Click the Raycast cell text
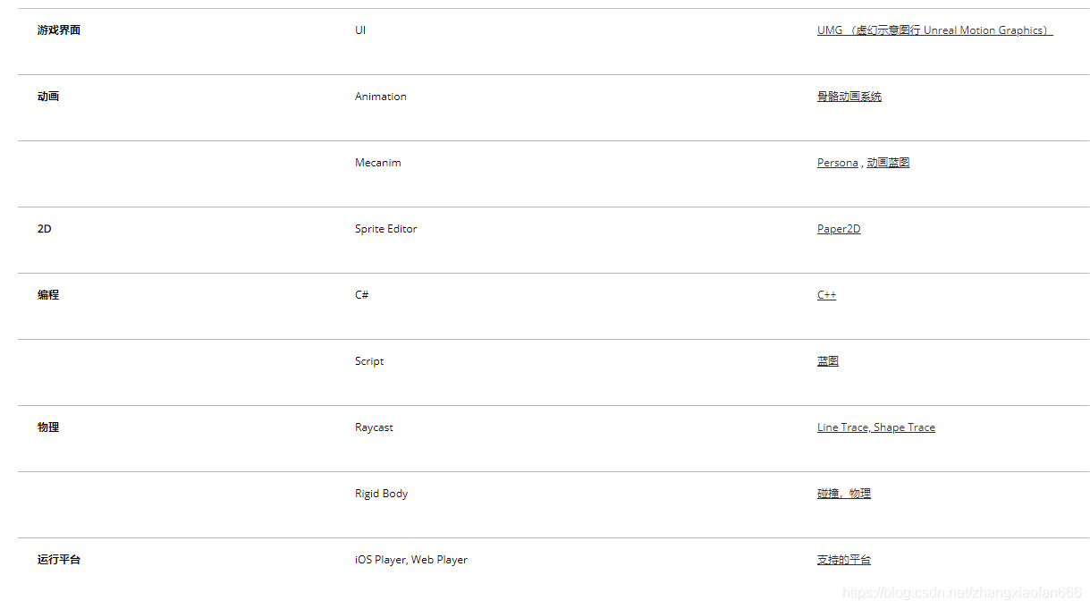 click(x=374, y=427)
